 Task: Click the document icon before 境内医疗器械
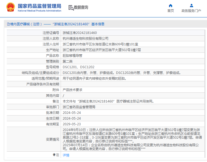[8, 24]
